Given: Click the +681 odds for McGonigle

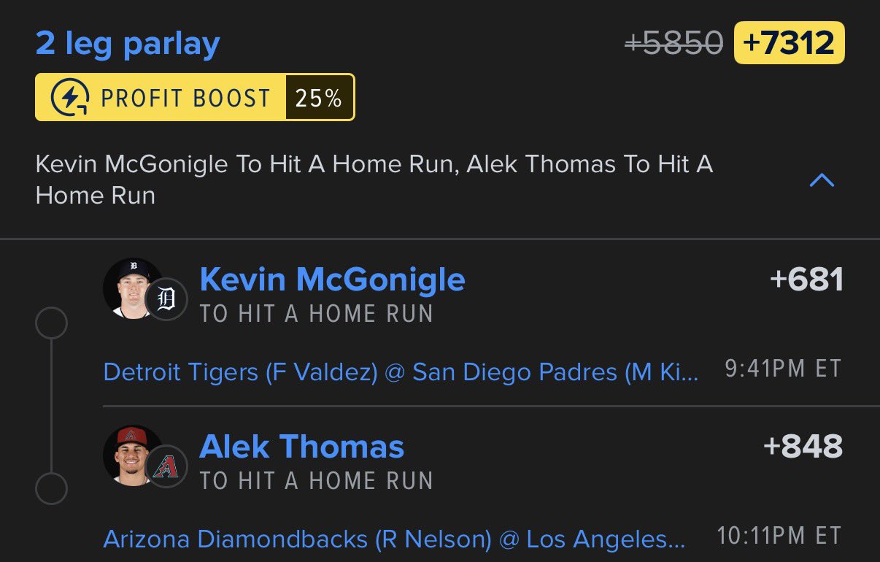Looking at the screenshot, I should pos(806,280).
